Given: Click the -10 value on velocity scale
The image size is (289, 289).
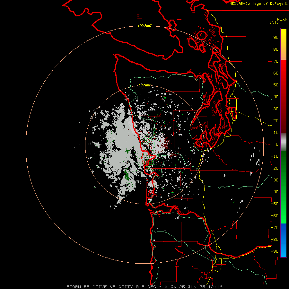Looking at the screenshot, I should [275, 156].
